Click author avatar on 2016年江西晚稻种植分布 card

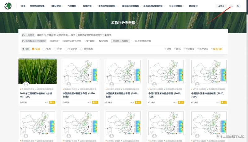(x=26, y=84)
